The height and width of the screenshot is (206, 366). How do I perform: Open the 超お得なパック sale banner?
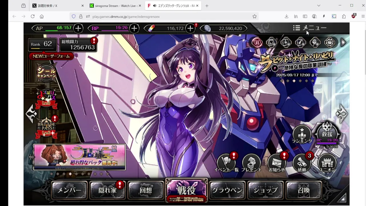79,157
